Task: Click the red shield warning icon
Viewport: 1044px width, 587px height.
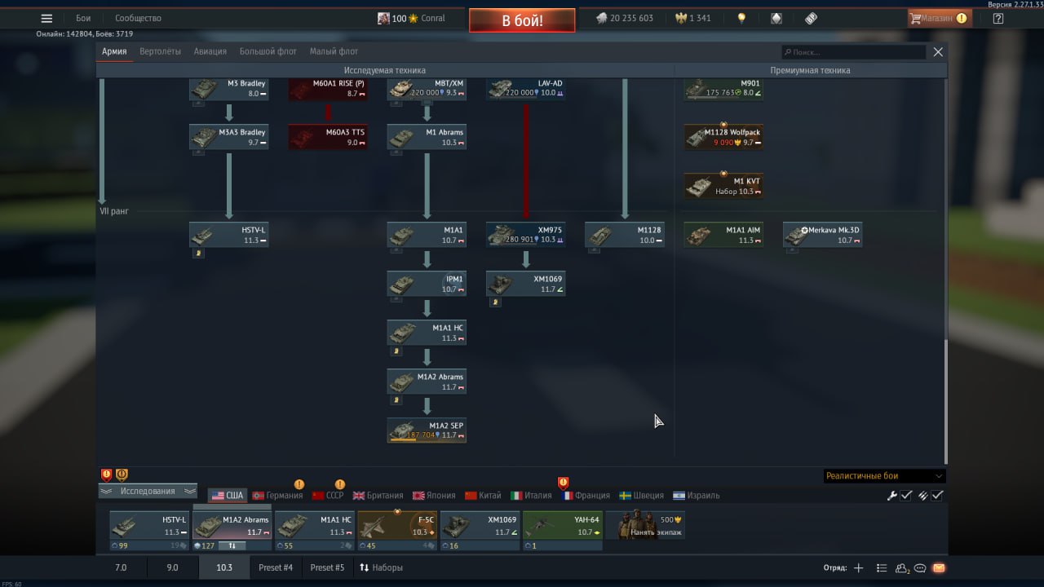Action: (x=106, y=474)
